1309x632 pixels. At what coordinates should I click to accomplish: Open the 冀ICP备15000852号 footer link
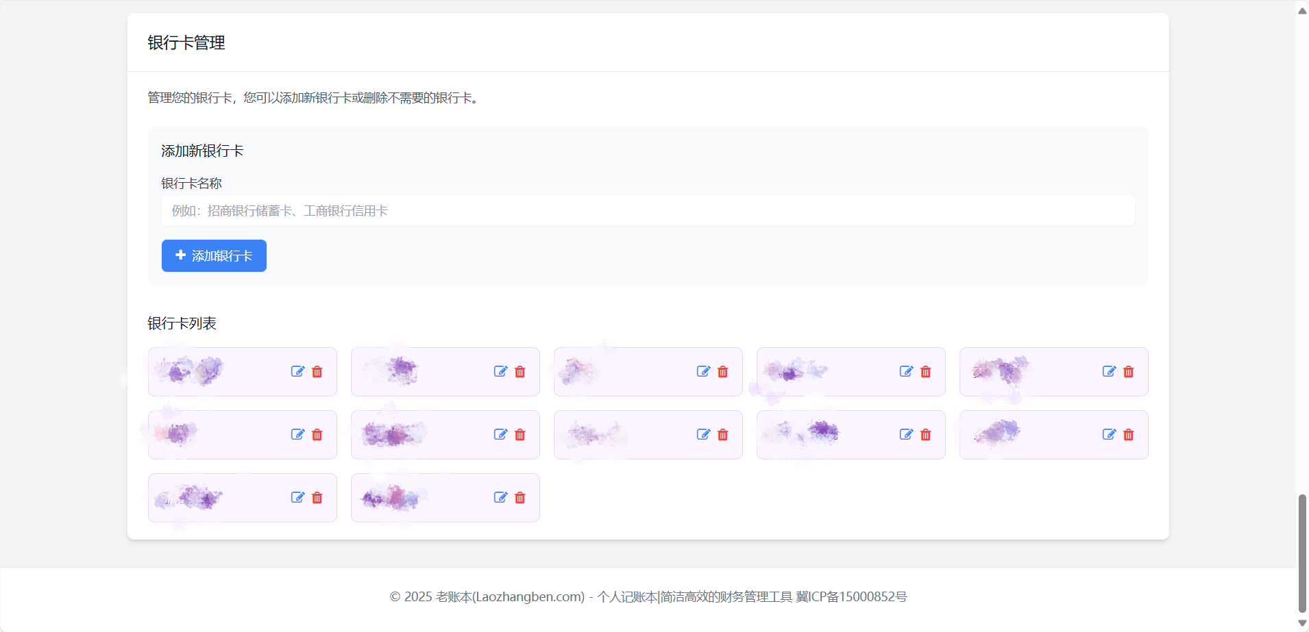(851, 597)
